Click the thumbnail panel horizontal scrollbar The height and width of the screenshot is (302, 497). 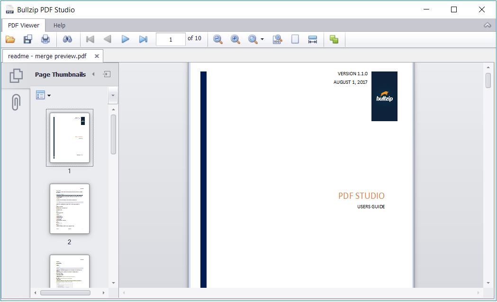click(x=65, y=293)
